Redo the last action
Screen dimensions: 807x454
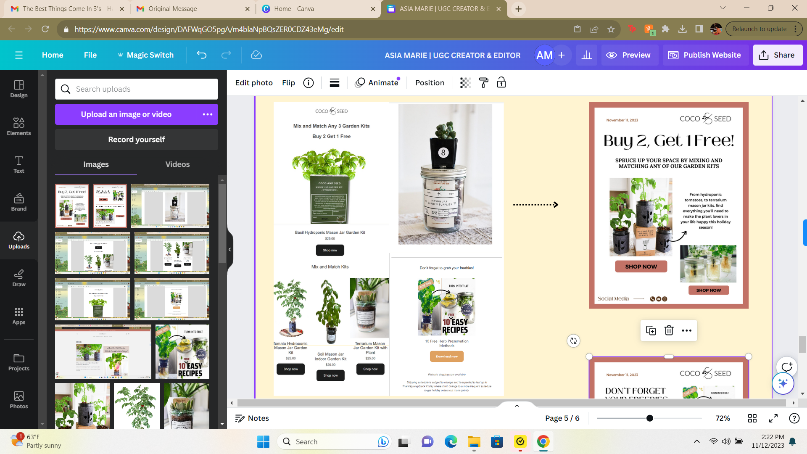tap(226, 55)
